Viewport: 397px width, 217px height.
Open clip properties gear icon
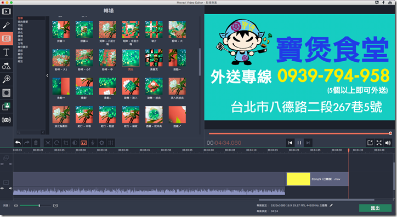[x=101, y=143]
